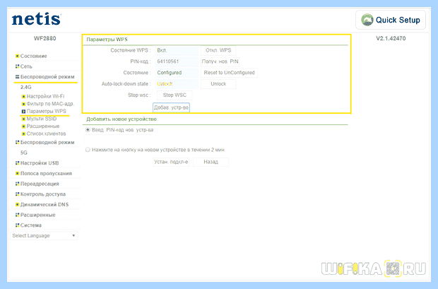Click Полоса пропускания bullet icon
The width and height of the screenshot is (438, 289).
point(18,173)
